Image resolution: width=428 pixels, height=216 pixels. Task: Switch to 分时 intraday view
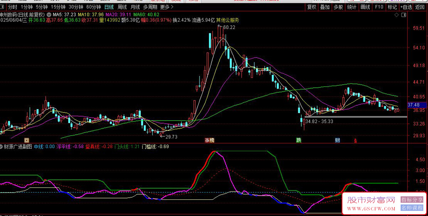click(12, 7)
